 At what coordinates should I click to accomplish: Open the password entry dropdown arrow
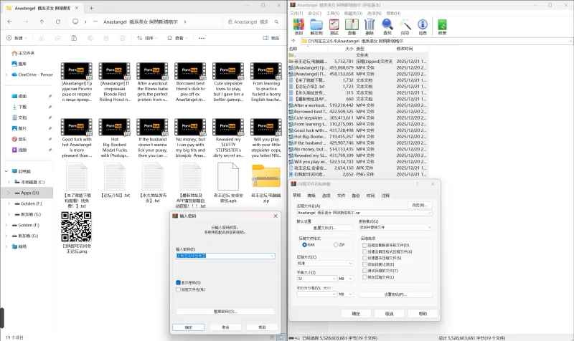coord(272,256)
